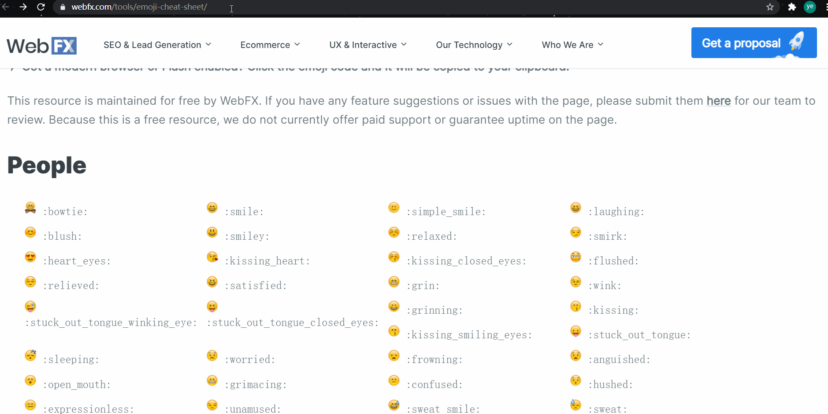Image resolution: width=828 pixels, height=414 pixels.
Task: Copy the :frowning: emoji code
Action: (434, 359)
